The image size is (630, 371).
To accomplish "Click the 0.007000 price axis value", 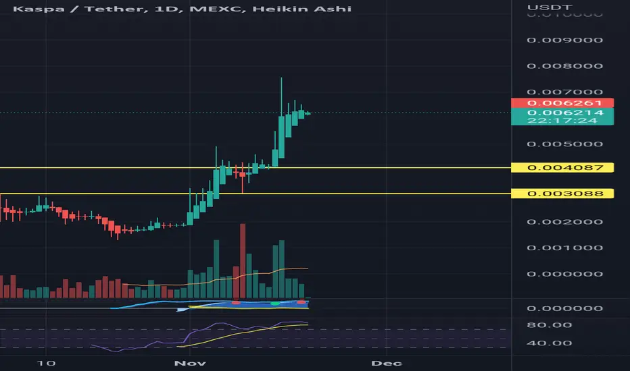I will coord(564,92).
